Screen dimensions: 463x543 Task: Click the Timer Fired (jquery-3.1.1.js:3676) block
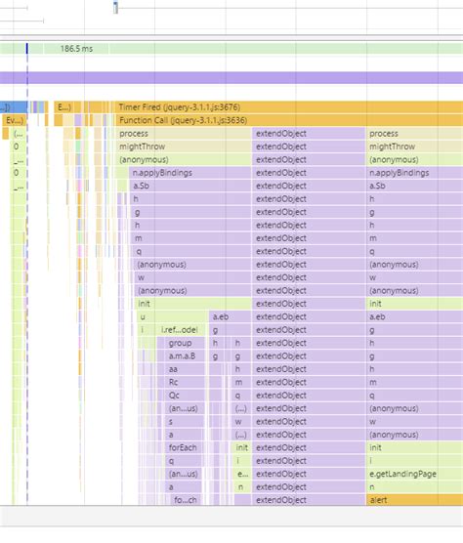click(x=289, y=107)
